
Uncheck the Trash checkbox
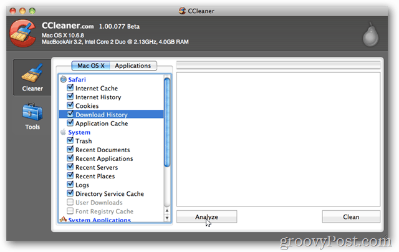coord(70,140)
